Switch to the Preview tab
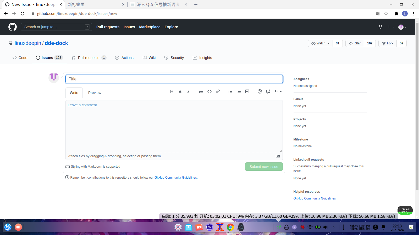Image resolution: width=419 pixels, height=235 pixels. (x=95, y=92)
